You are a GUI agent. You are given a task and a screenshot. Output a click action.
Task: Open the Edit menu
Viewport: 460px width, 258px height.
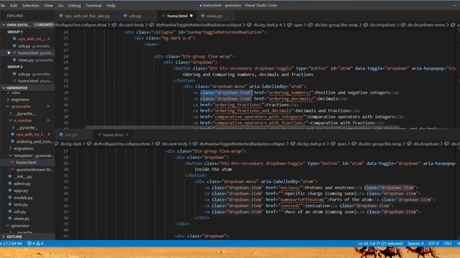[x=14, y=5]
